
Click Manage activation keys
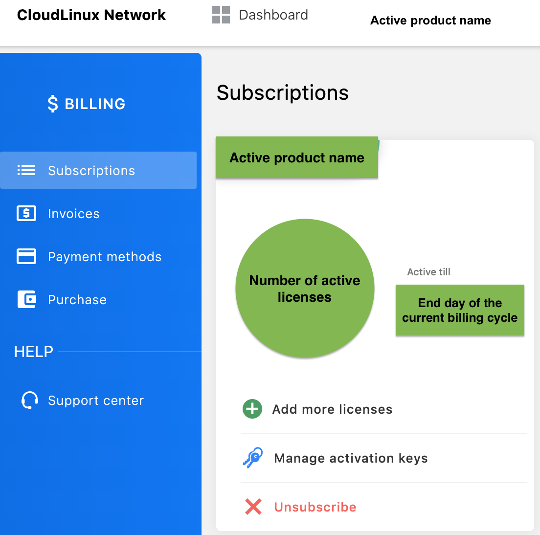click(351, 458)
